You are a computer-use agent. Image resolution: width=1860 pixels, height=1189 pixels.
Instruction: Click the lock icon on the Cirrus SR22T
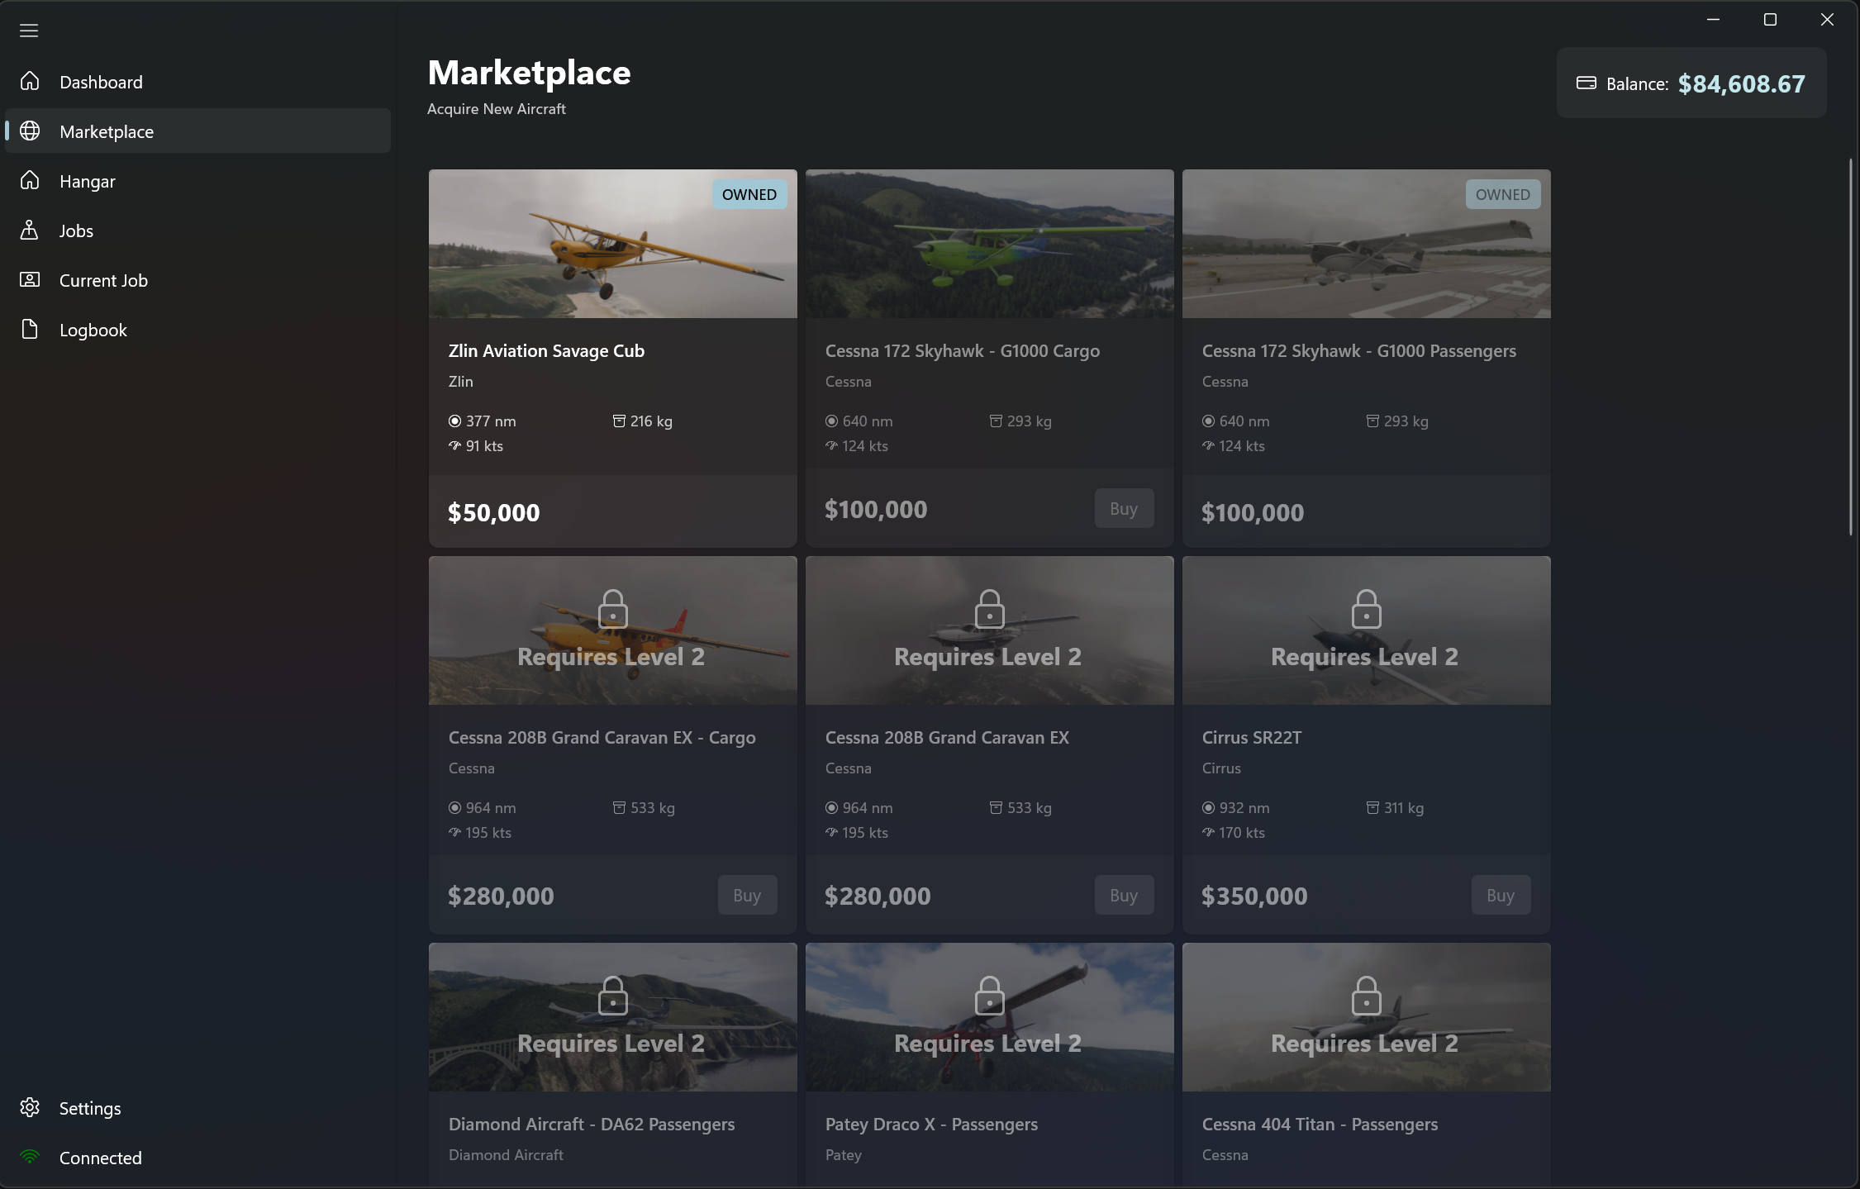tap(1365, 609)
